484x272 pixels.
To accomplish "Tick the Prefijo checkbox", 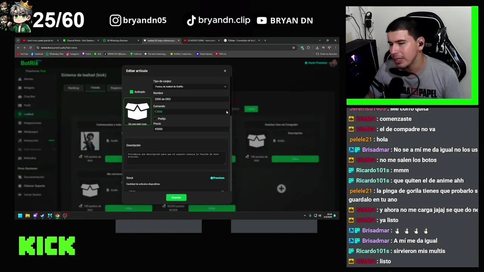I will coord(155,119).
